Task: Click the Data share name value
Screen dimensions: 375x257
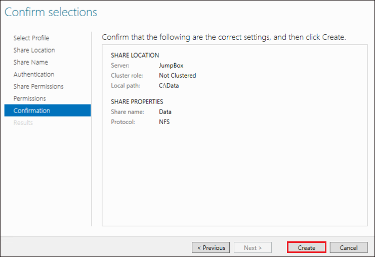Action: point(165,112)
